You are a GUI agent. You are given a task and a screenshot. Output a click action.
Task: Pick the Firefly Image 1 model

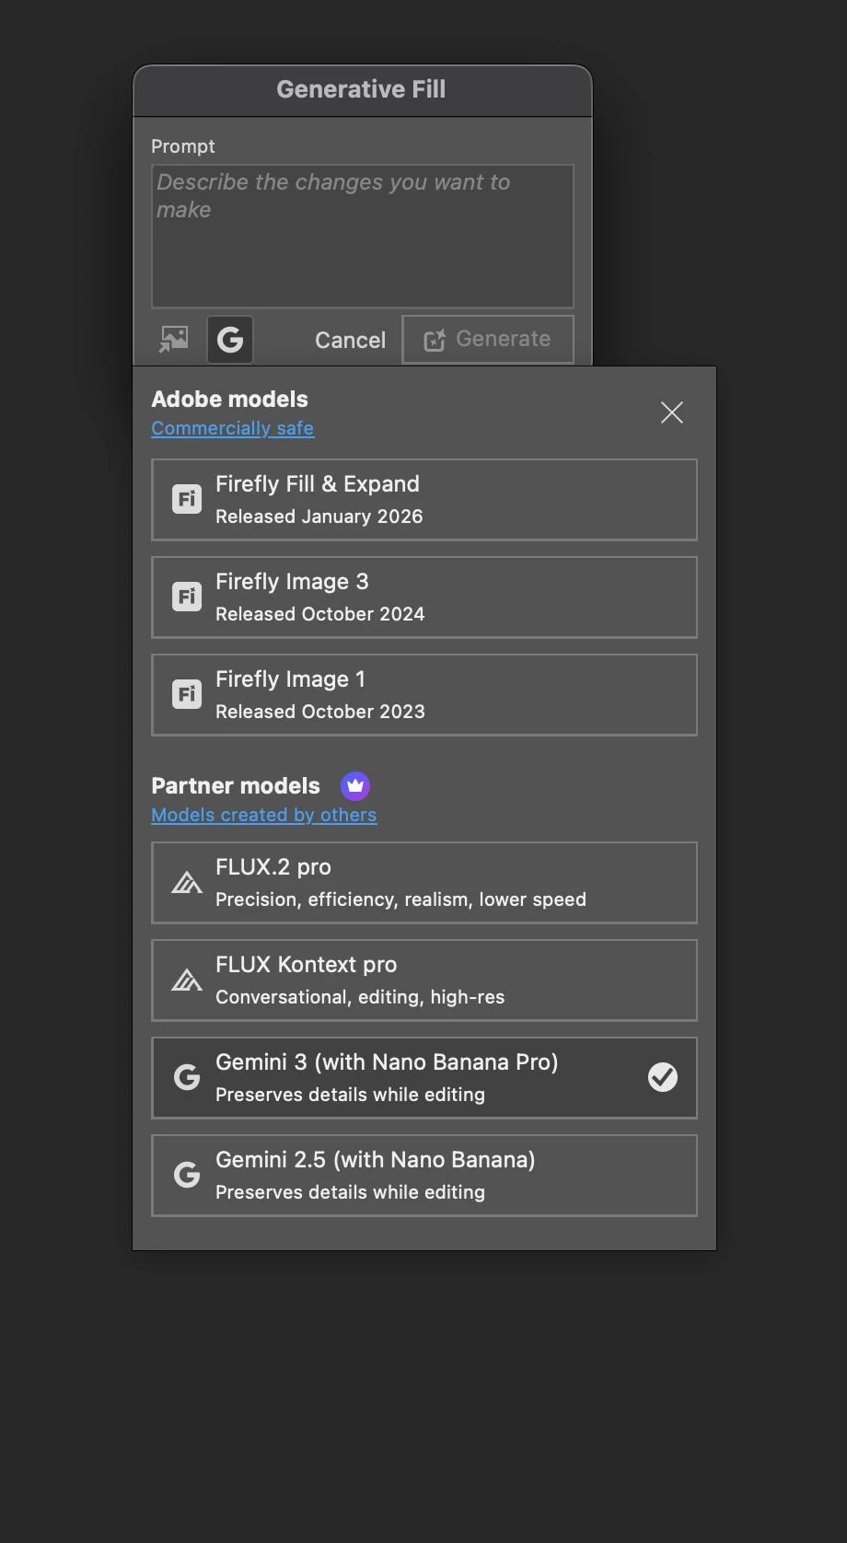pyautogui.click(x=424, y=695)
